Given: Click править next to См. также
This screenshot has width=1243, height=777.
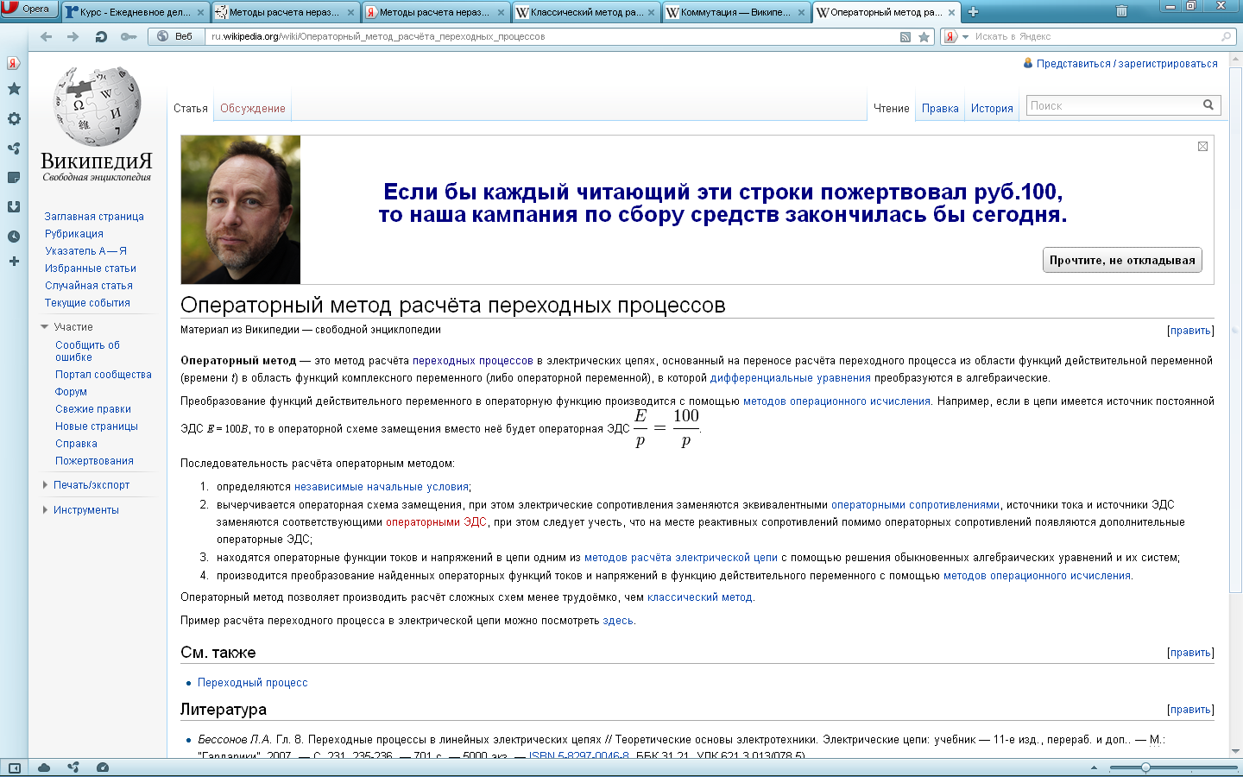Looking at the screenshot, I should 1190,653.
